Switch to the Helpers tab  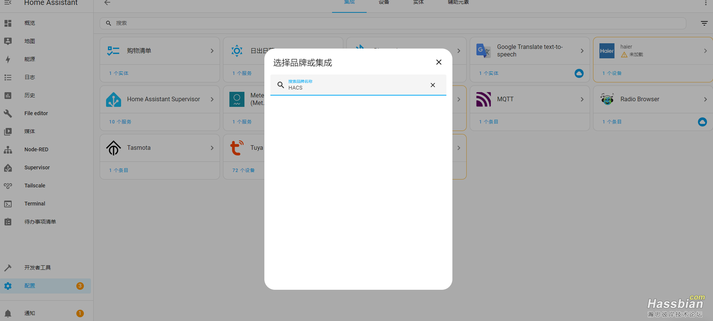pos(458,3)
